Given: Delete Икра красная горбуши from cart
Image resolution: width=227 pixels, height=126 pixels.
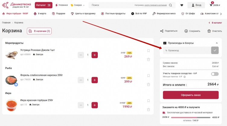Looking at the screenshot, I should coord(149,109).
